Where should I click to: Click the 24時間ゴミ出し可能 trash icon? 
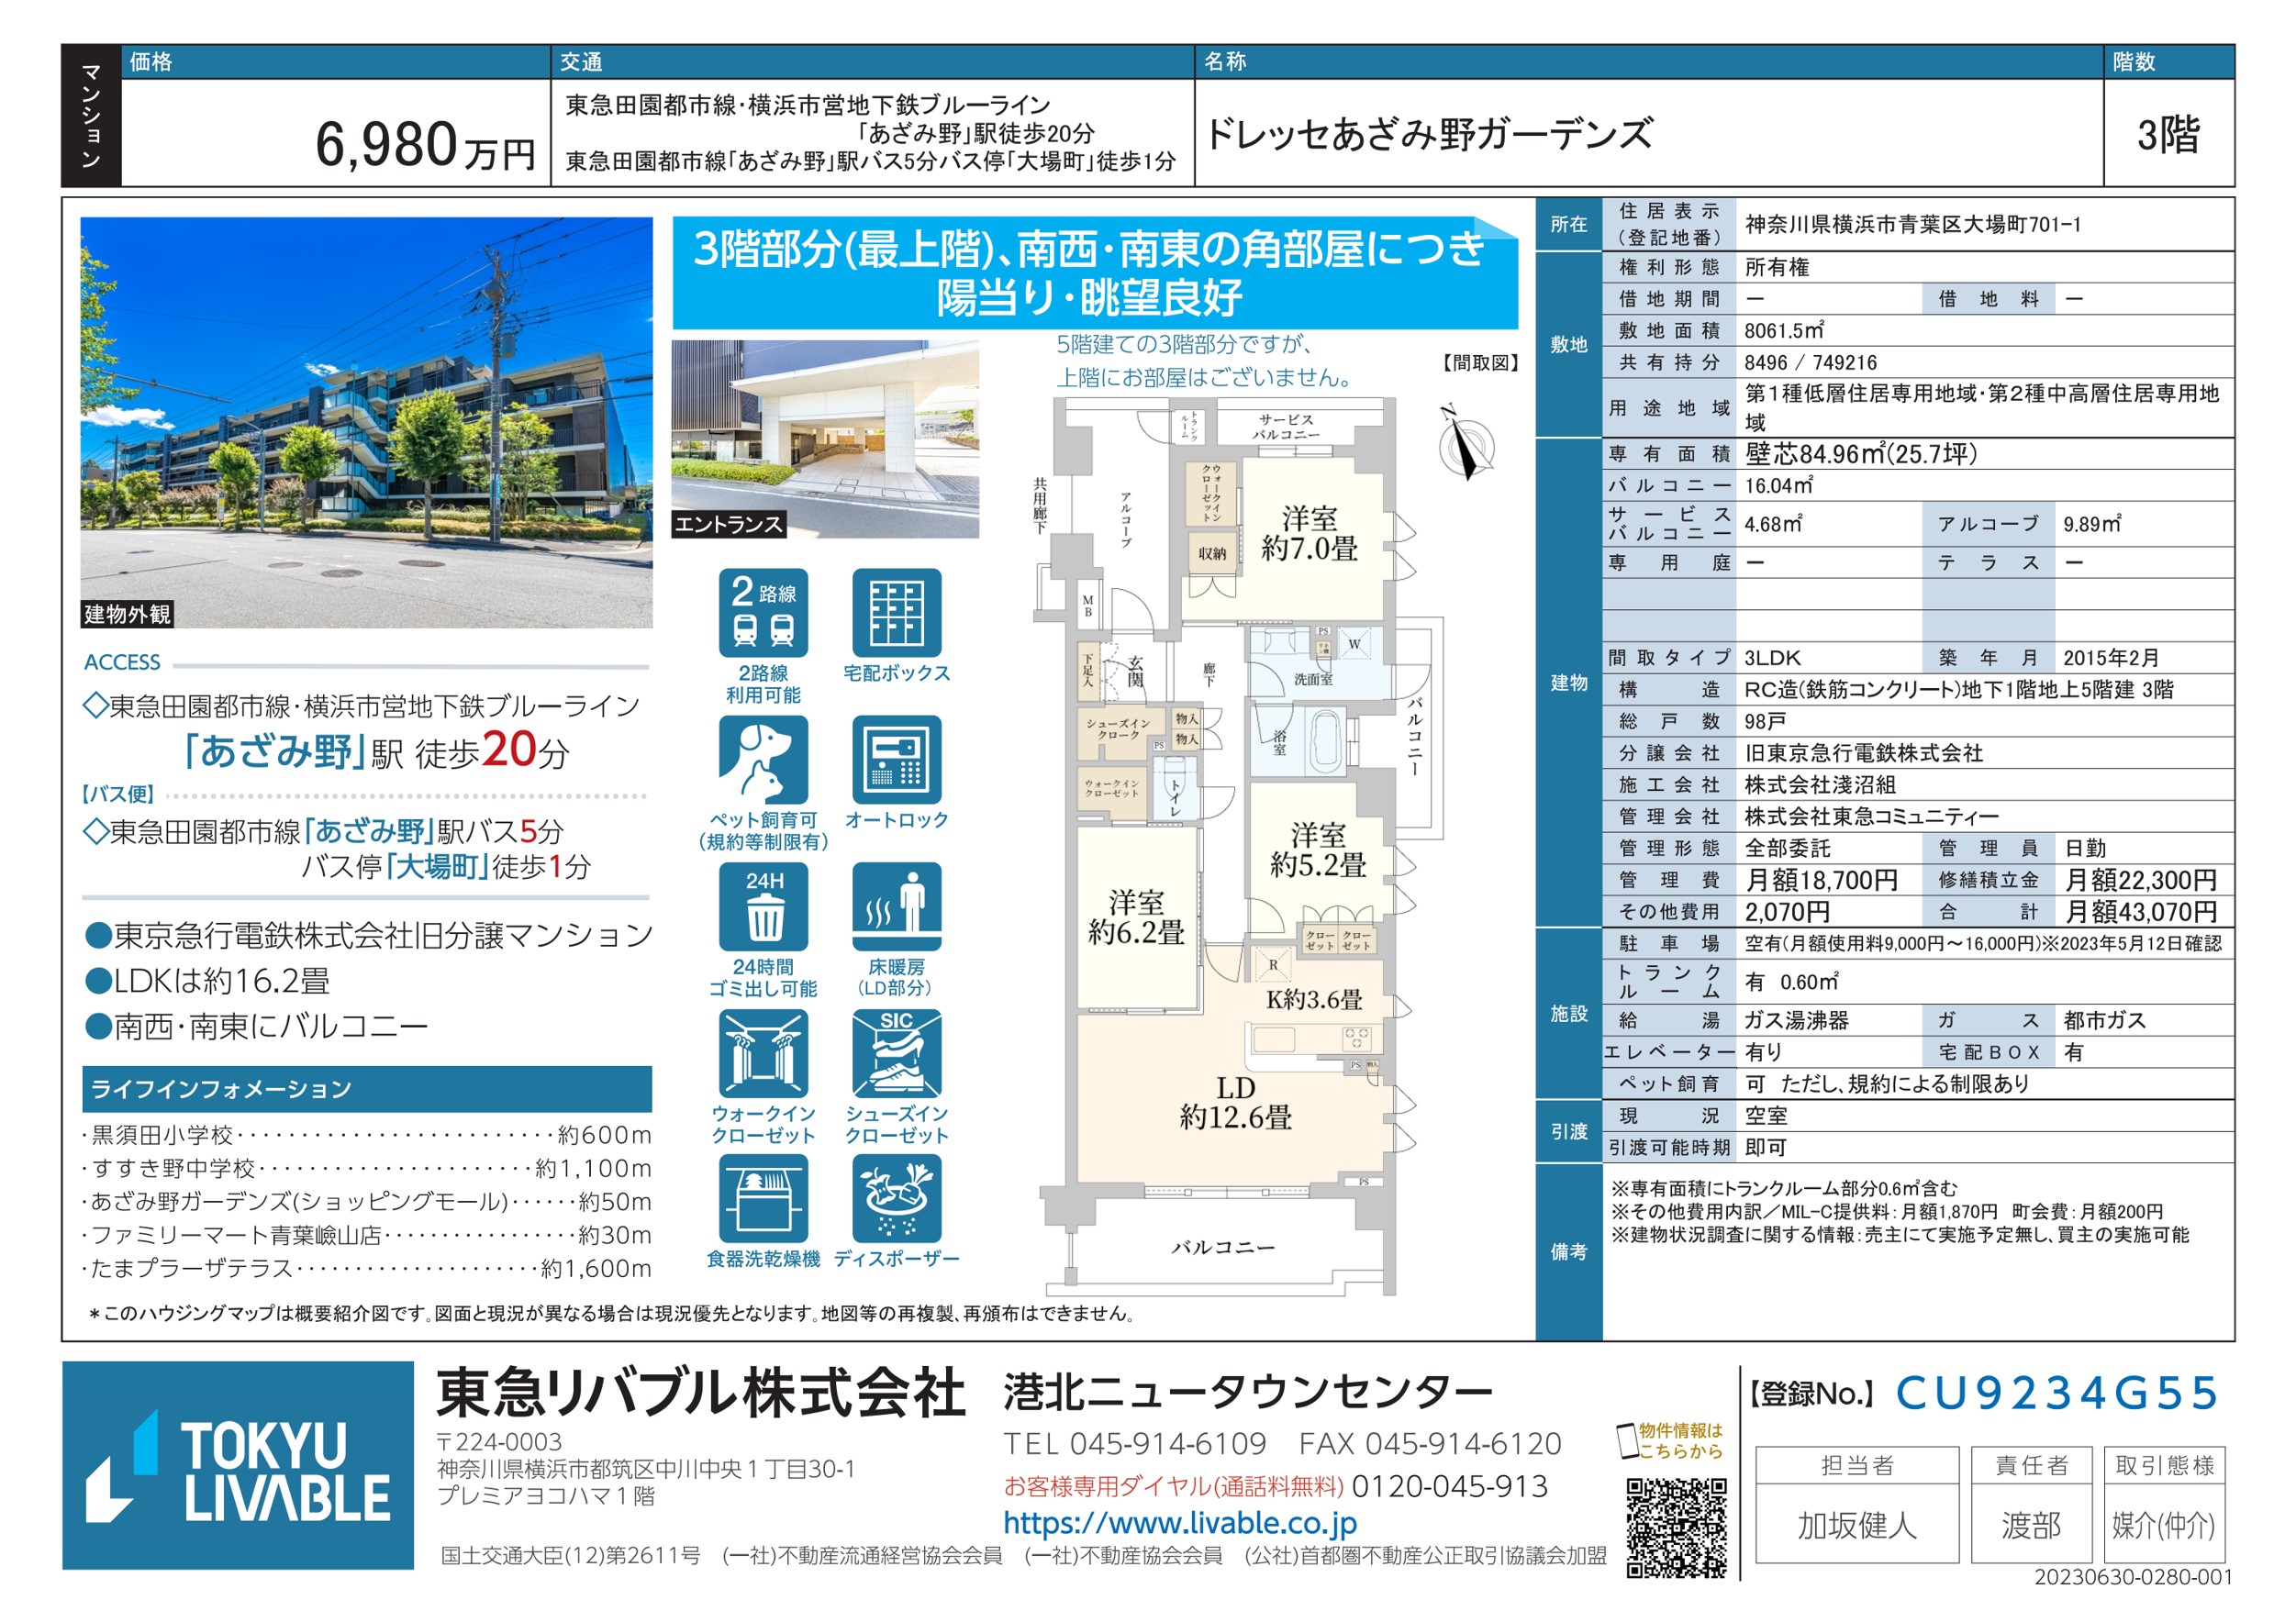(763, 906)
